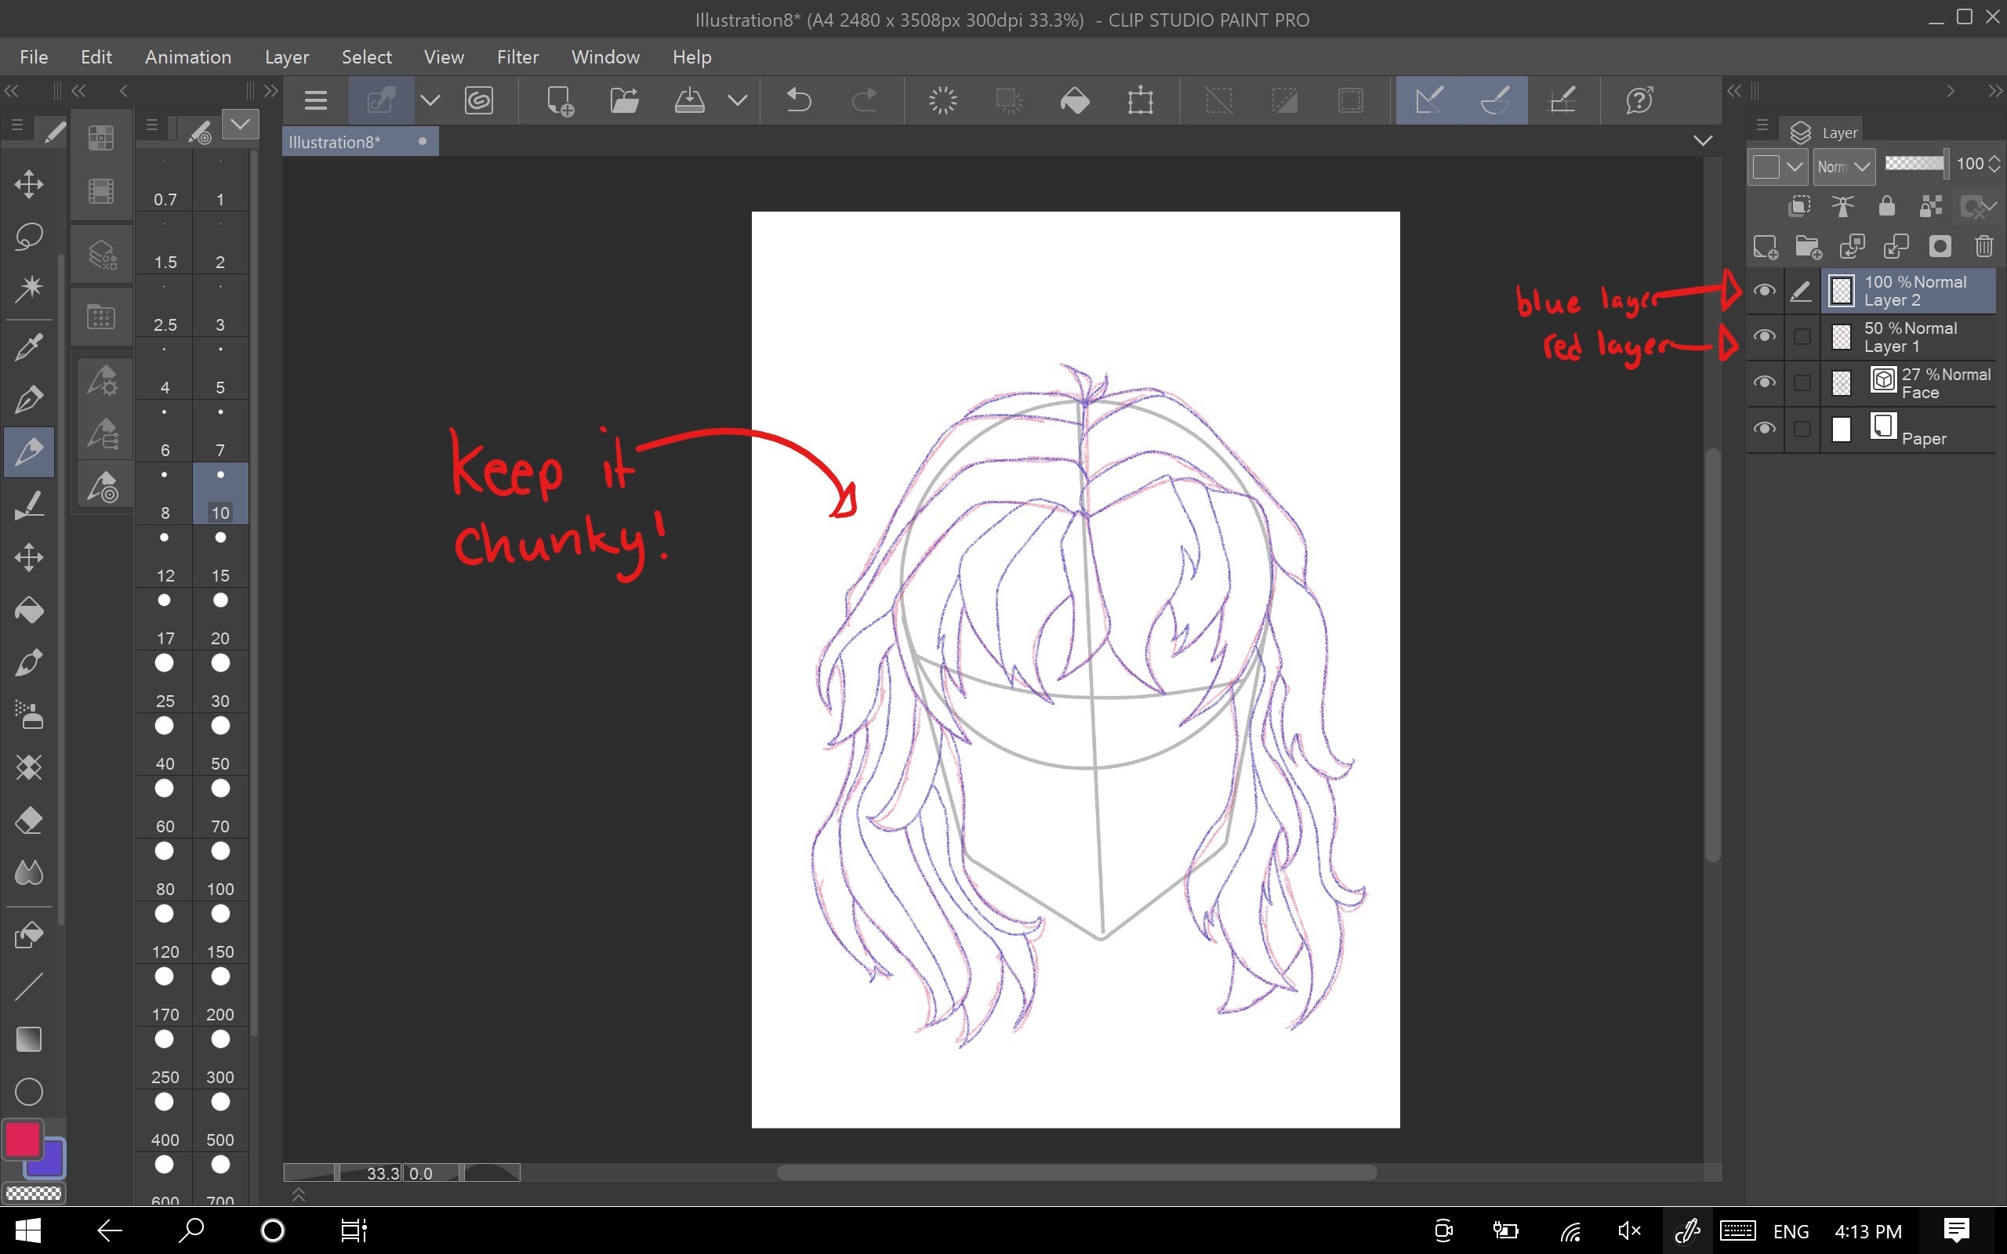Expand the dropdown arrow beside Save icon
The height and width of the screenshot is (1254, 2007).
(737, 100)
